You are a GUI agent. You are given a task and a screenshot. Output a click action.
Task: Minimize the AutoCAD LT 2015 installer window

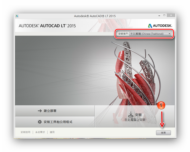[x=159, y=16]
